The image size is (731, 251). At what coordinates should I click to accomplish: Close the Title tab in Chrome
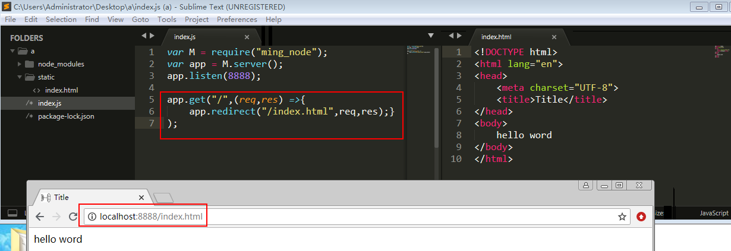pos(141,198)
